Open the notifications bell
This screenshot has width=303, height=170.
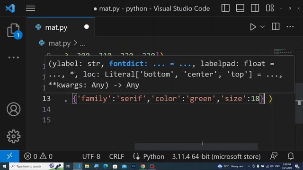[291, 156]
